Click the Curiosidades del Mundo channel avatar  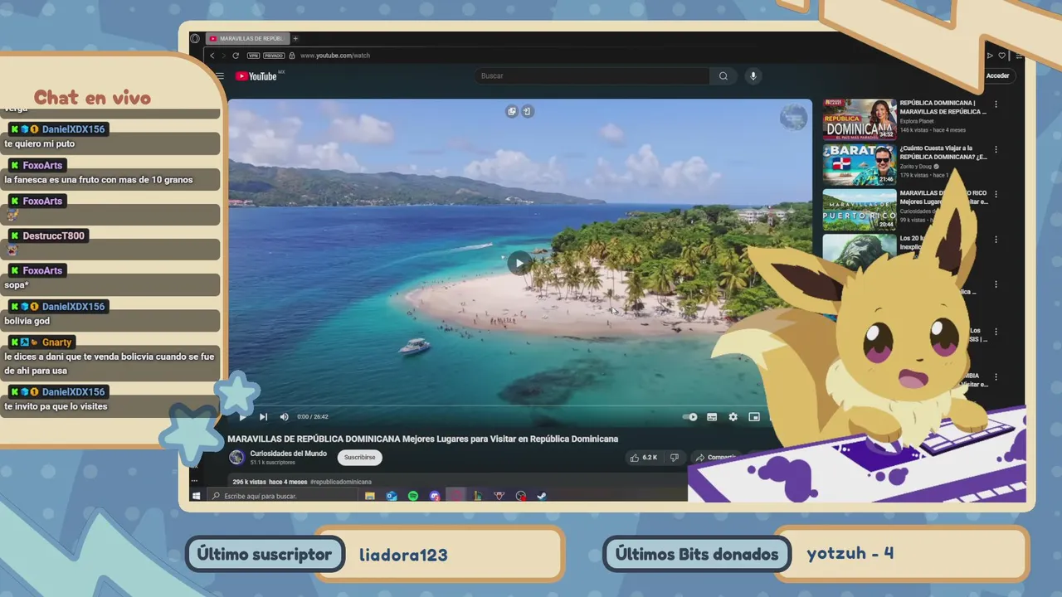click(236, 458)
